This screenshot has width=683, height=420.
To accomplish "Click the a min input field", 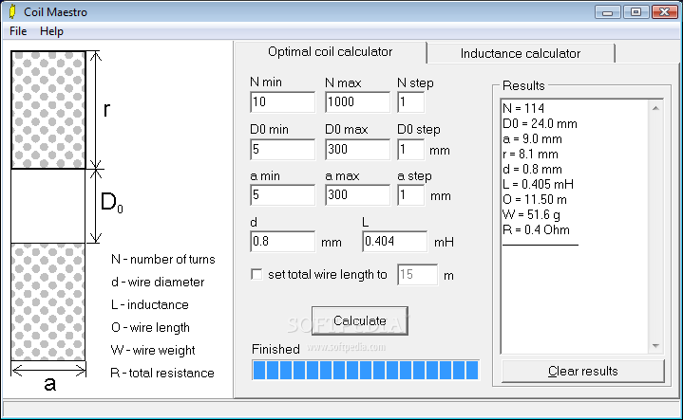I will [283, 194].
